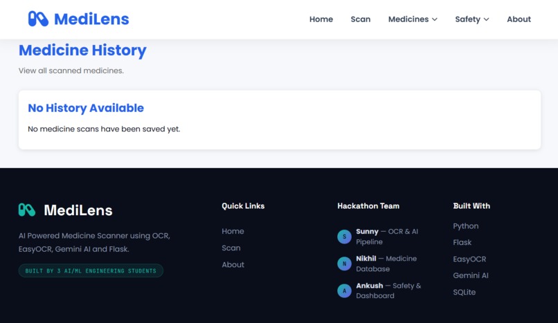Click Flask in the Built With list
558x323 pixels.
(462, 243)
